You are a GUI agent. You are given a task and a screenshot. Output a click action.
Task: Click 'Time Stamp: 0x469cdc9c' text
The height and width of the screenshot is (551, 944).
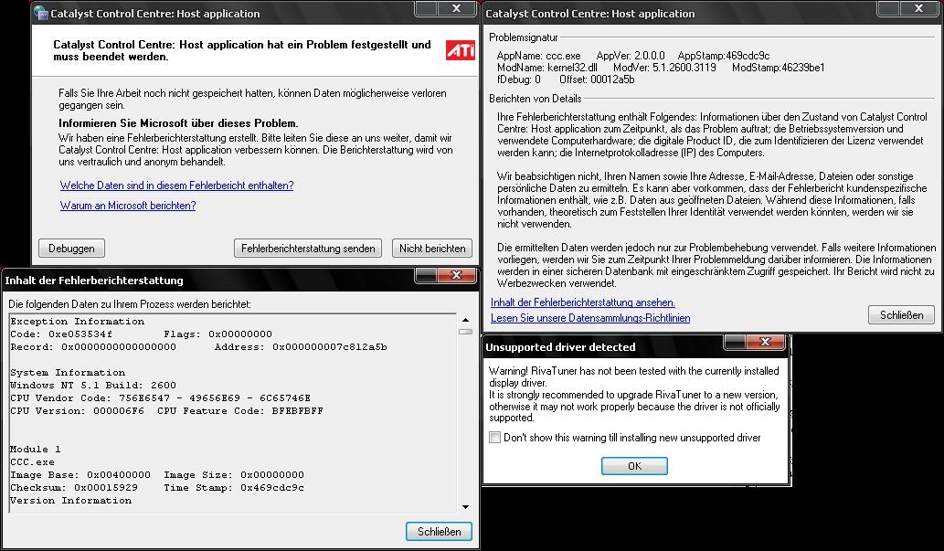pyautogui.click(x=234, y=488)
